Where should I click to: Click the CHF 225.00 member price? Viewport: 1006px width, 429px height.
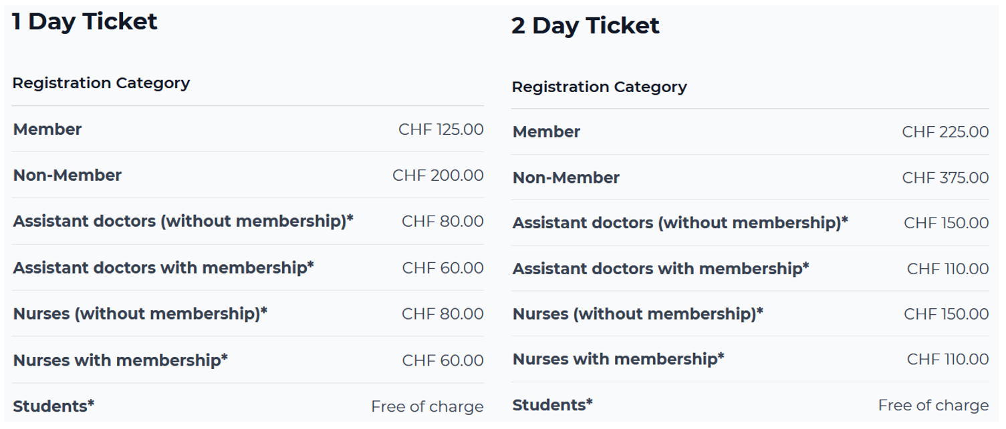click(945, 132)
